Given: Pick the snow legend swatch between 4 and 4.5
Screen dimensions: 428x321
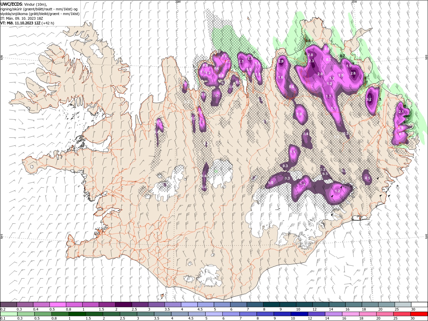Looking at the screenshot, I should (189, 305).
